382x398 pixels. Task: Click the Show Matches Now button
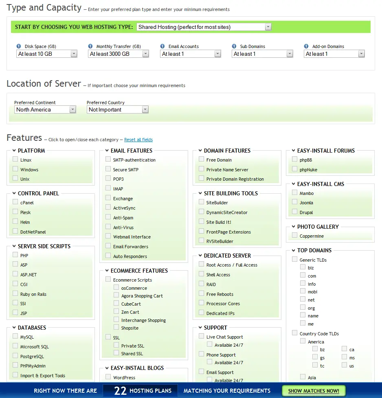pos(314,391)
